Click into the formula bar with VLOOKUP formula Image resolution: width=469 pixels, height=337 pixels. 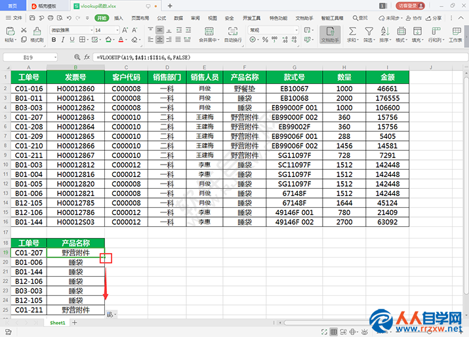[280, 57]
